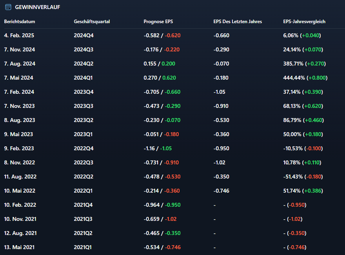
Task: Select the 4. Feb. 2025 report date
Action: click(19, 35)
